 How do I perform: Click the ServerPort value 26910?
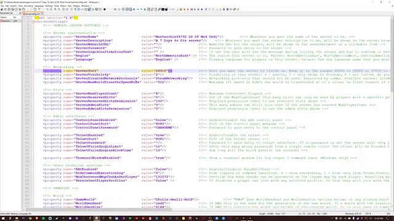pyautogui.click(x=161, y=71)
